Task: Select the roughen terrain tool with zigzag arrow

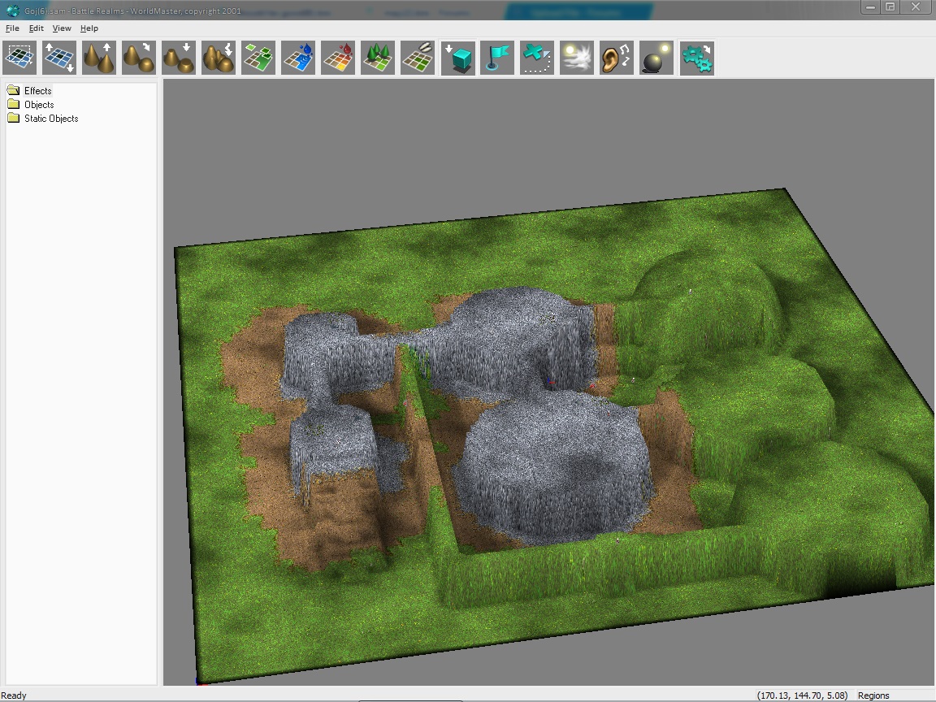Action: pyautogui.click(x=219, y=58)
